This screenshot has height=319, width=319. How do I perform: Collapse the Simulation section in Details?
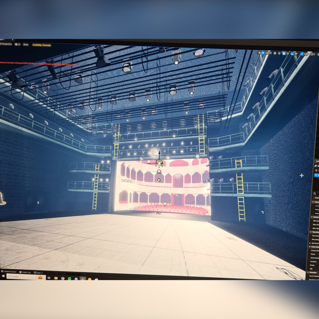[x=311, y=232]
